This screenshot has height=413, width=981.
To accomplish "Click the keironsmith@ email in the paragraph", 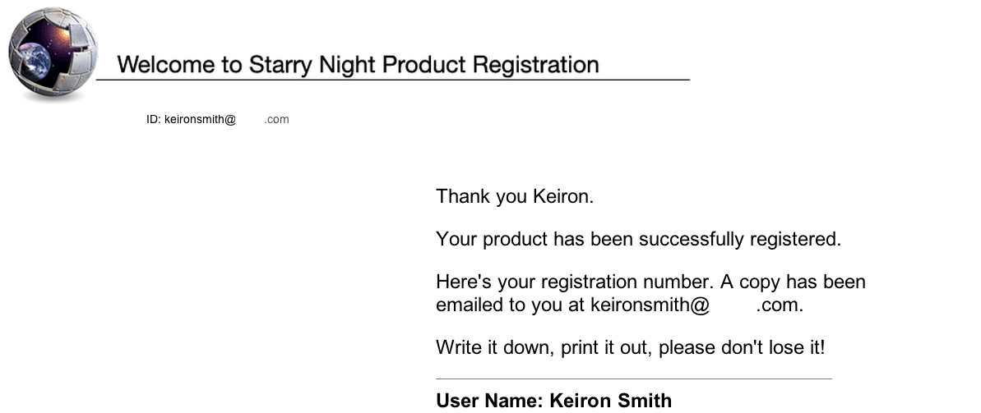I will (650, 305).
